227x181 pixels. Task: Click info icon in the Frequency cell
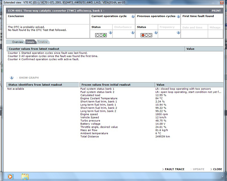click(x=178, y=33)
